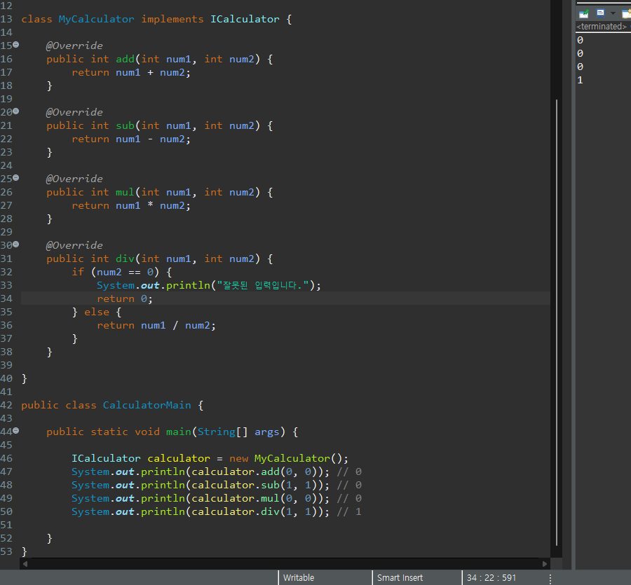Screen dimensions: 631x585
Task: Click the @Override annotation on line 30
Action: point(74,245)
